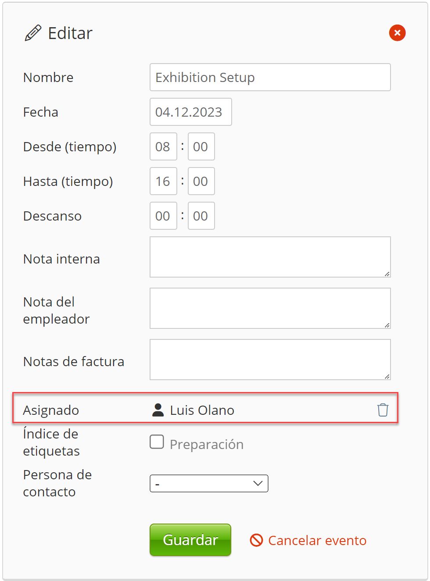Image resolution: width=430 pixels, height=581 pixels.
Task: Select the Desde minutes field
Action: (x=201, y=146)
